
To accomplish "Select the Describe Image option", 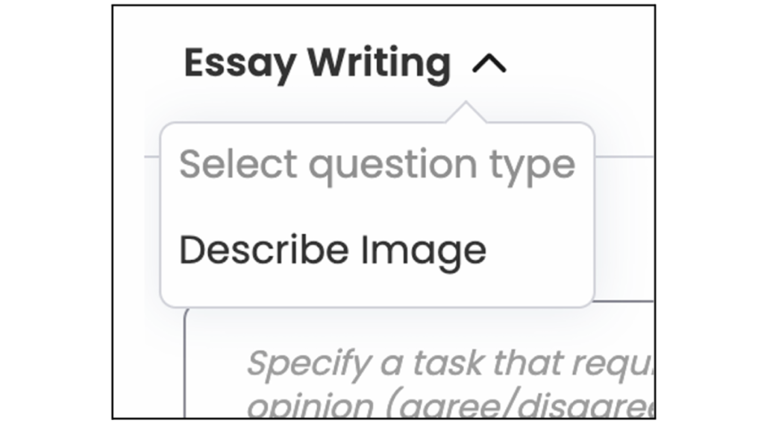I will click(x=333, y=250).
